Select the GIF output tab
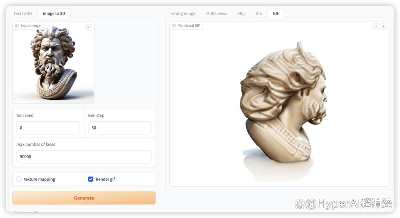The image size is (400, 218). (276, 13)
